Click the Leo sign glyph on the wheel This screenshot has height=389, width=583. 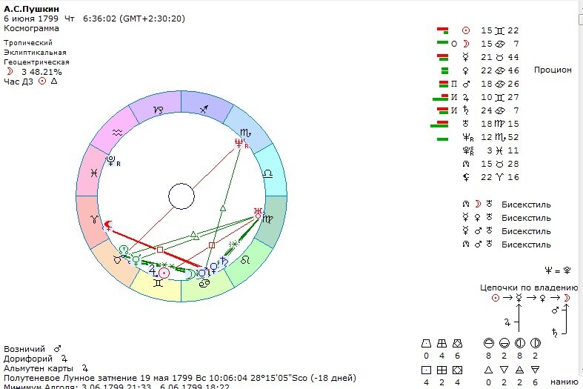244,260
